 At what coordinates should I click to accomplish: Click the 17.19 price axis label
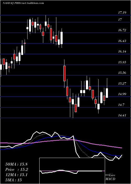pyautogui.click(x=122, y=12)
